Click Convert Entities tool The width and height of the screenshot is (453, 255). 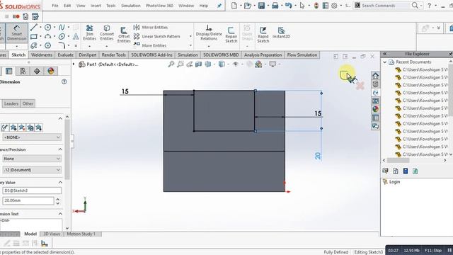coord(107,33)
